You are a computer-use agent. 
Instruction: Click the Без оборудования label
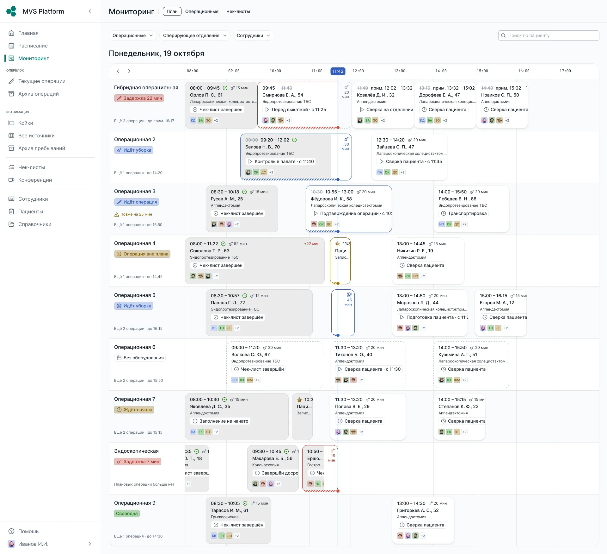pyautogui.click(x=140, y=358)
